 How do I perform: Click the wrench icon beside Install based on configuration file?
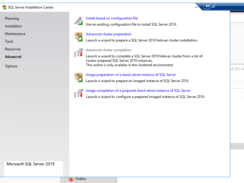(x=78, y=21)
